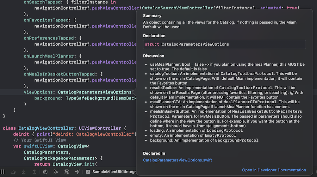317x177 pixels.
Task: Click 'UIViewController' superclass name
Action: (x=100, y=128)
